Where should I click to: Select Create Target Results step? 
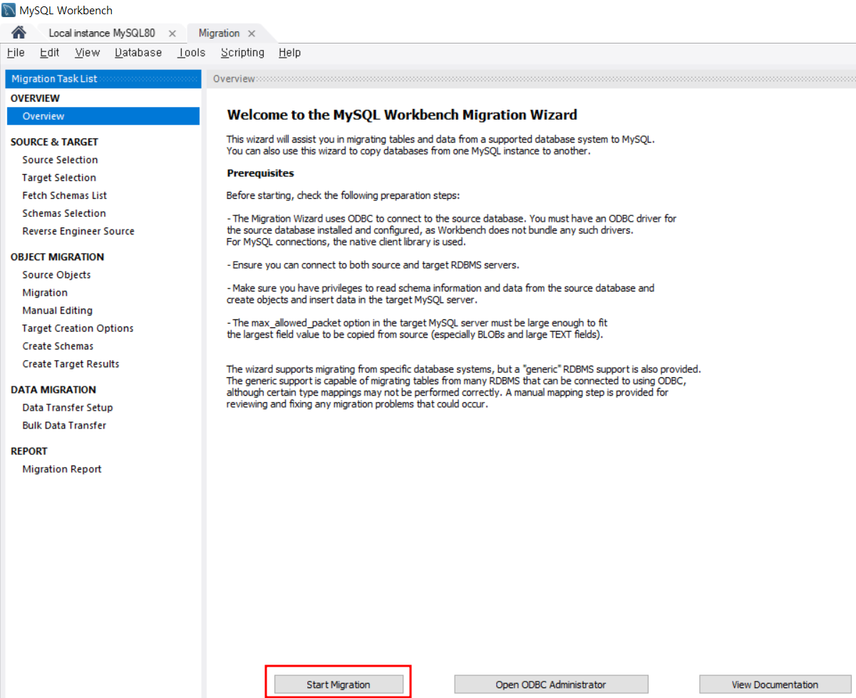coord(71,364)
